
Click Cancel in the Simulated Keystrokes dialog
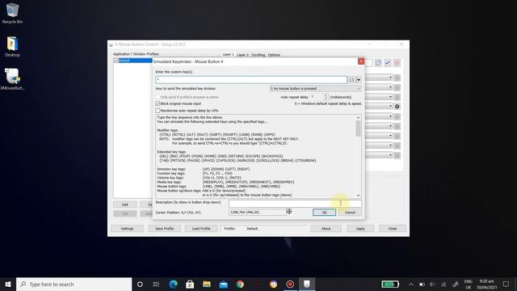coord(350,213)
